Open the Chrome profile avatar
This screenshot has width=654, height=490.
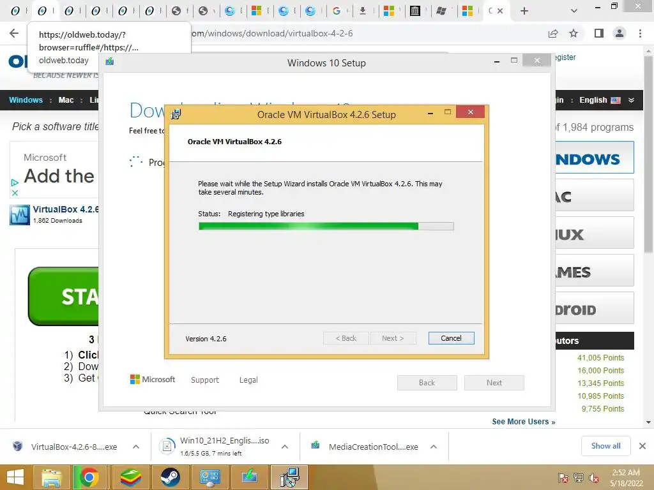(620, 33)
